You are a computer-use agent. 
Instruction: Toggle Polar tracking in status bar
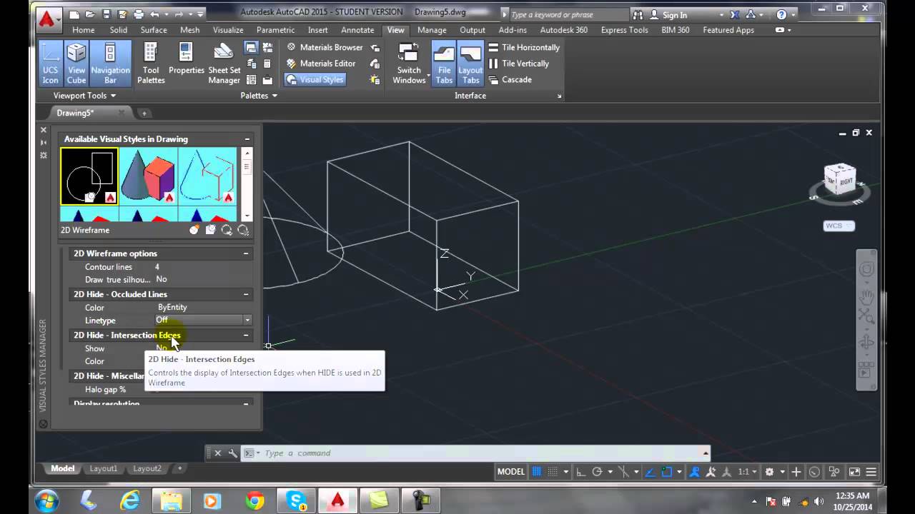[x=597, y=472]
